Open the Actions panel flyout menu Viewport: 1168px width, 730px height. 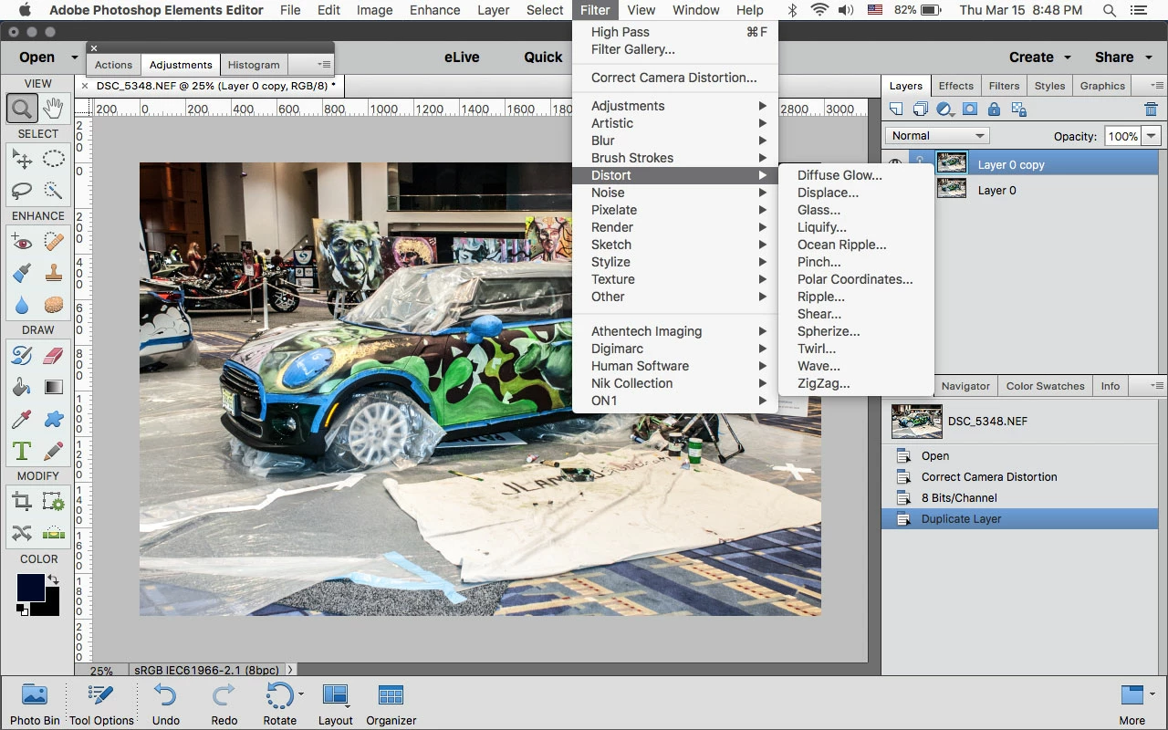pos(325,65)
